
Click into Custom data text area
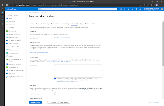pos(78,71)
